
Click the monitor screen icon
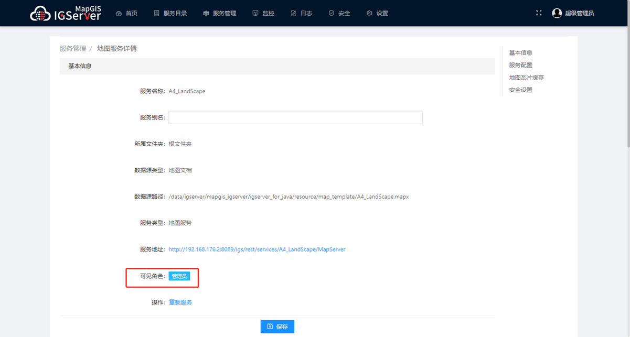(255, 13)
